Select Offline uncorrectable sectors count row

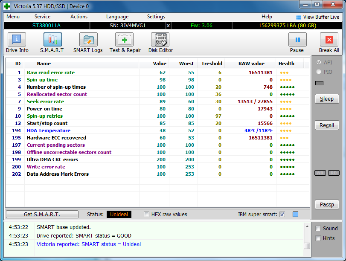click(157, 152)
